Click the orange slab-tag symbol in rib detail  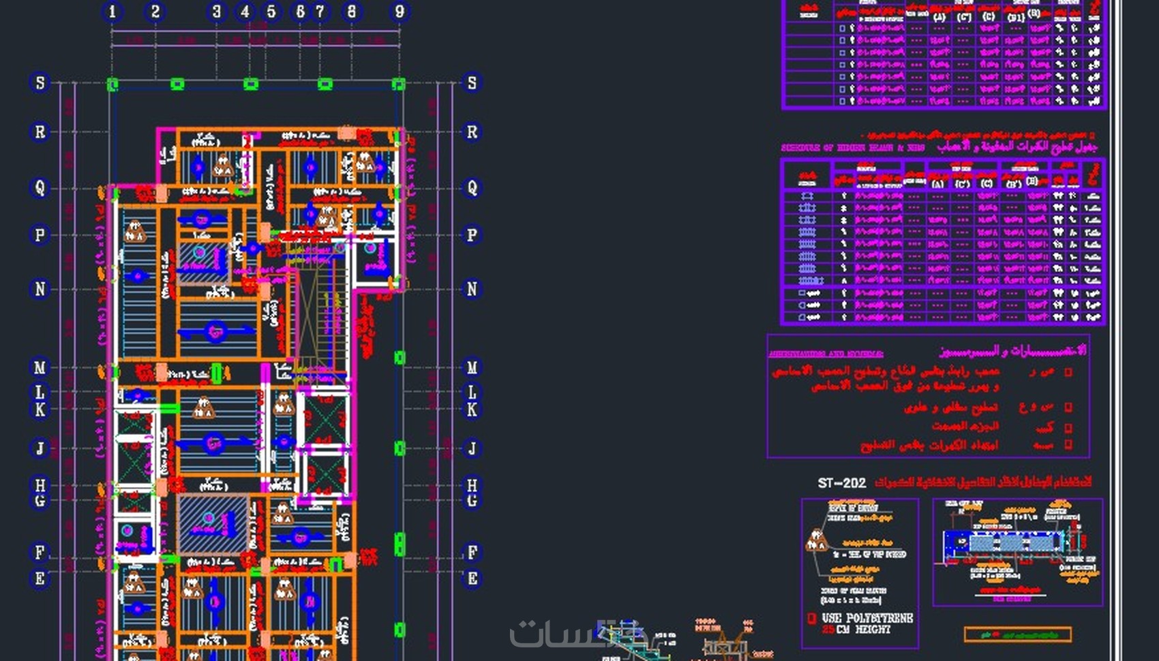pyautogui.click(x=816, y=540)
